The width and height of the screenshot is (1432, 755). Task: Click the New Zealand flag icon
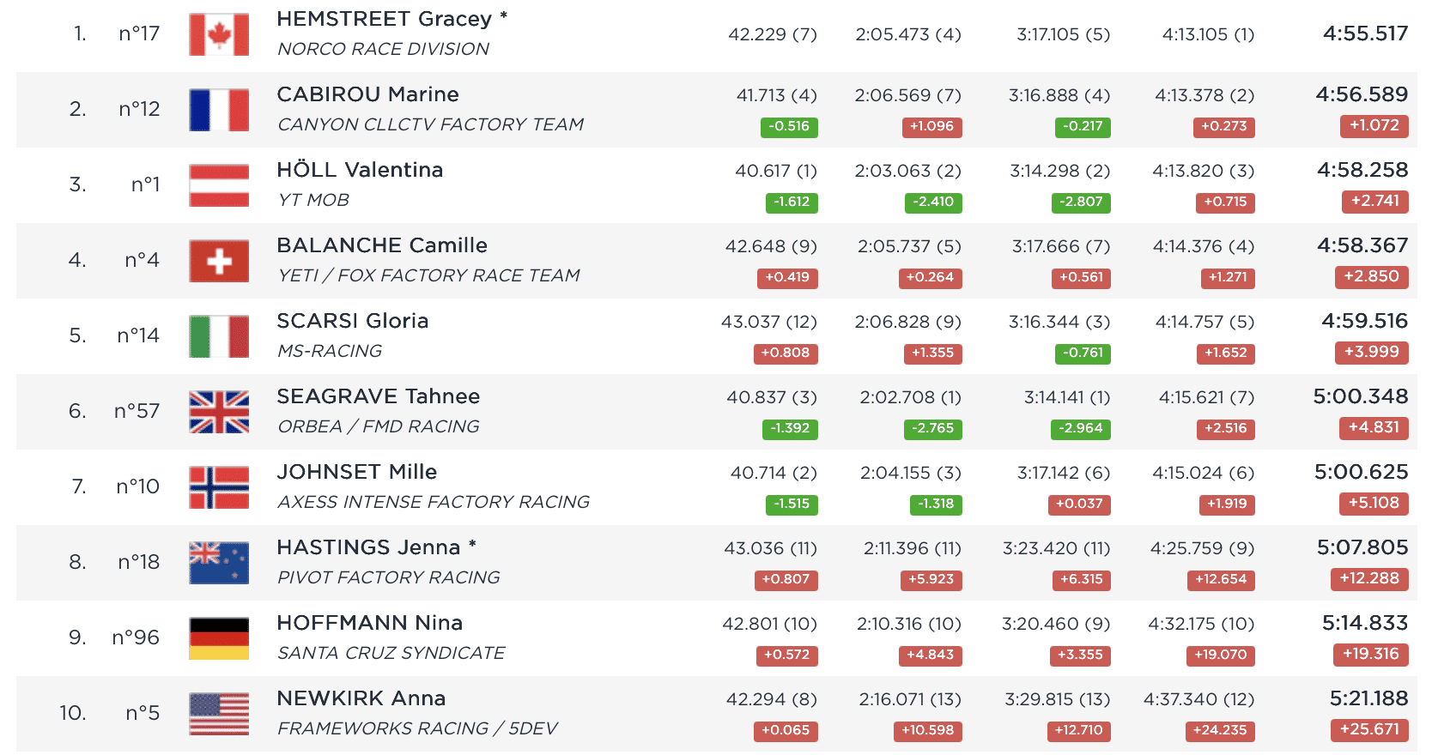tap(219, 563)
